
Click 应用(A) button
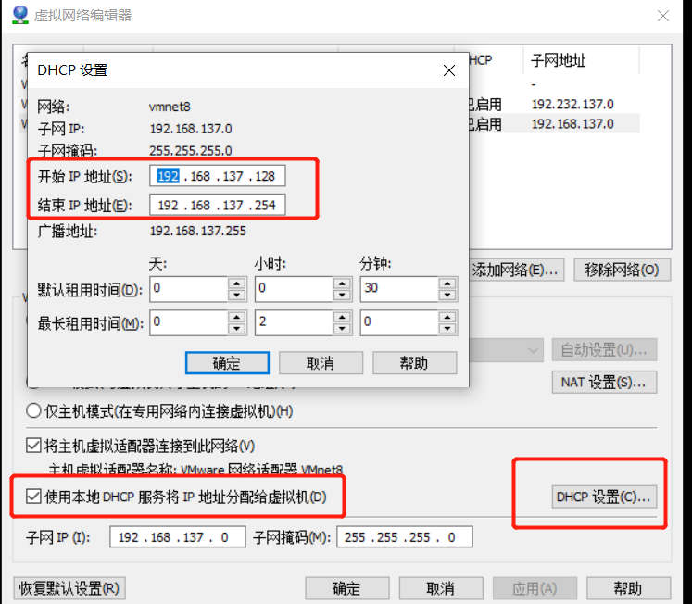coord(535,588)
